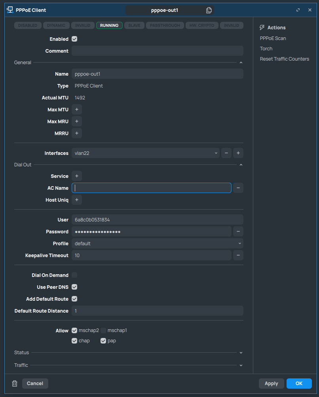The height and width of the screenshot is (397, 319).
Task: Confirm with the OK button
Action: 299,383
